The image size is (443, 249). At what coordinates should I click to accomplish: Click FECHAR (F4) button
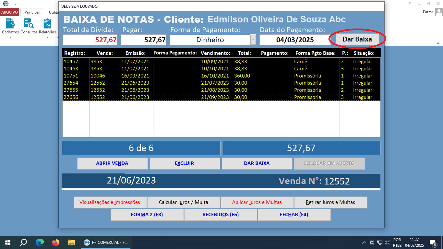point(294,215)
